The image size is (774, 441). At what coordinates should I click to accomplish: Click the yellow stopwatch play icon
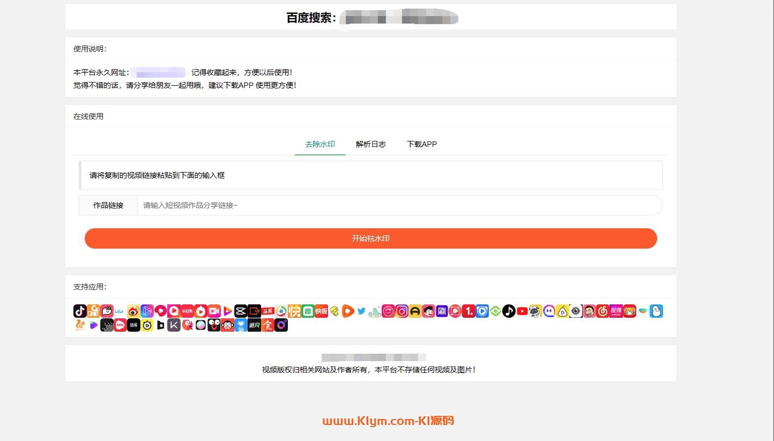click(147, 325)
